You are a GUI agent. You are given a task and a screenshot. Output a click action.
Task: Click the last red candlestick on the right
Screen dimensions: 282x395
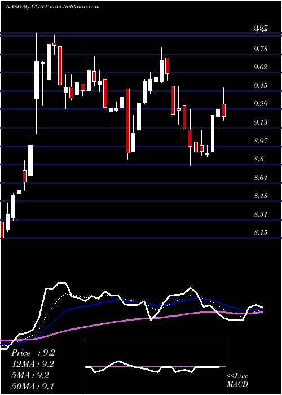point(223,110)
